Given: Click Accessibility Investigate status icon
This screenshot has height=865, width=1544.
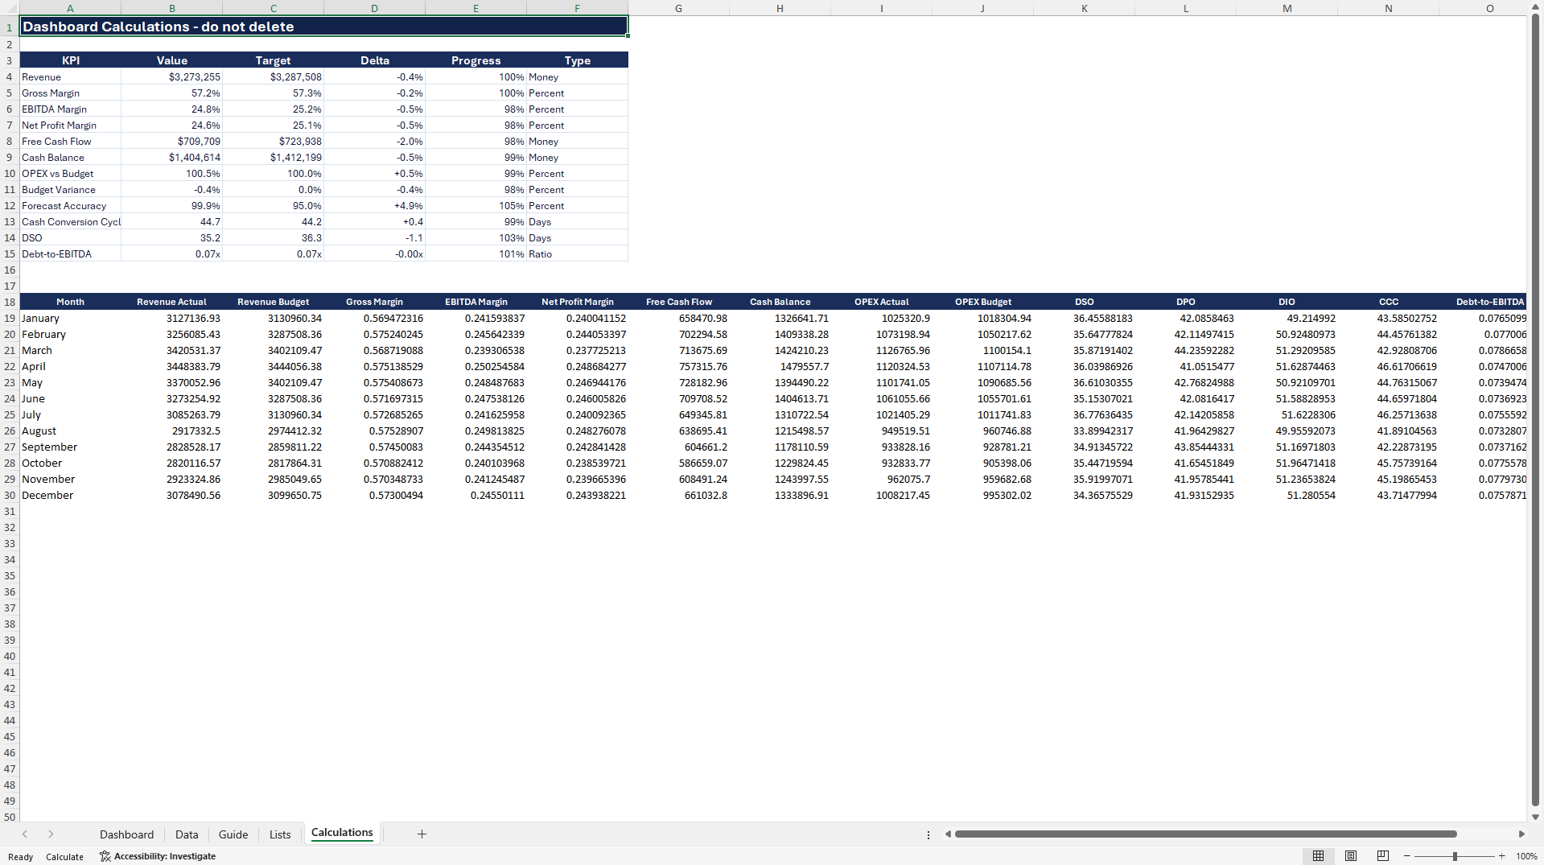Looking at the screenshot, I should coord(157,856).
